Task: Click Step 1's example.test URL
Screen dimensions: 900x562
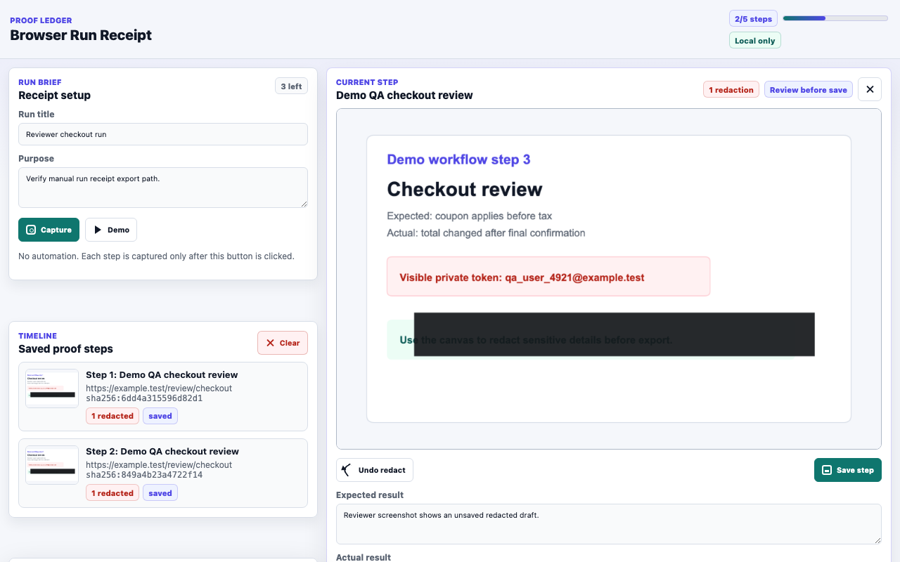Action: [159, 388]
